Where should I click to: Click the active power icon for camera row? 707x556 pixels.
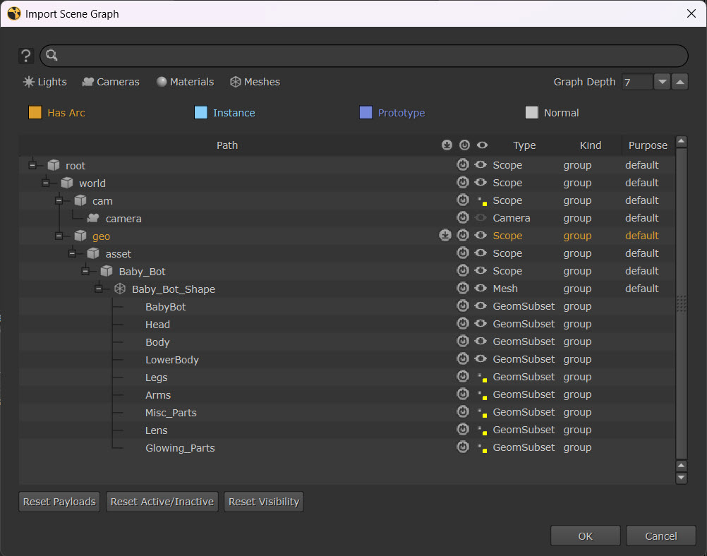pyautogui.click(x=463, y=218)
